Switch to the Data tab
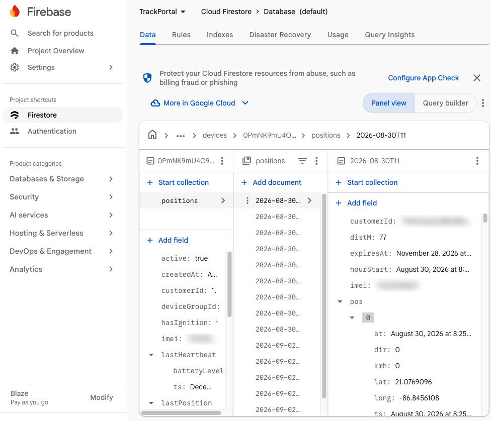491x421 pixels. 147,35
